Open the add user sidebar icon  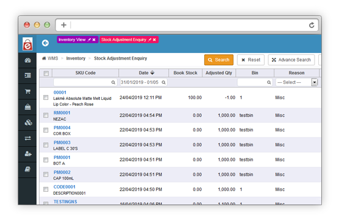(x=28, y=154)
